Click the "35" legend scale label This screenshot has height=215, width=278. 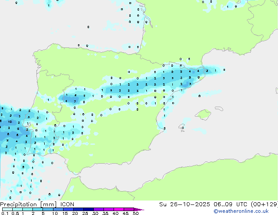[x=105, y=213]
